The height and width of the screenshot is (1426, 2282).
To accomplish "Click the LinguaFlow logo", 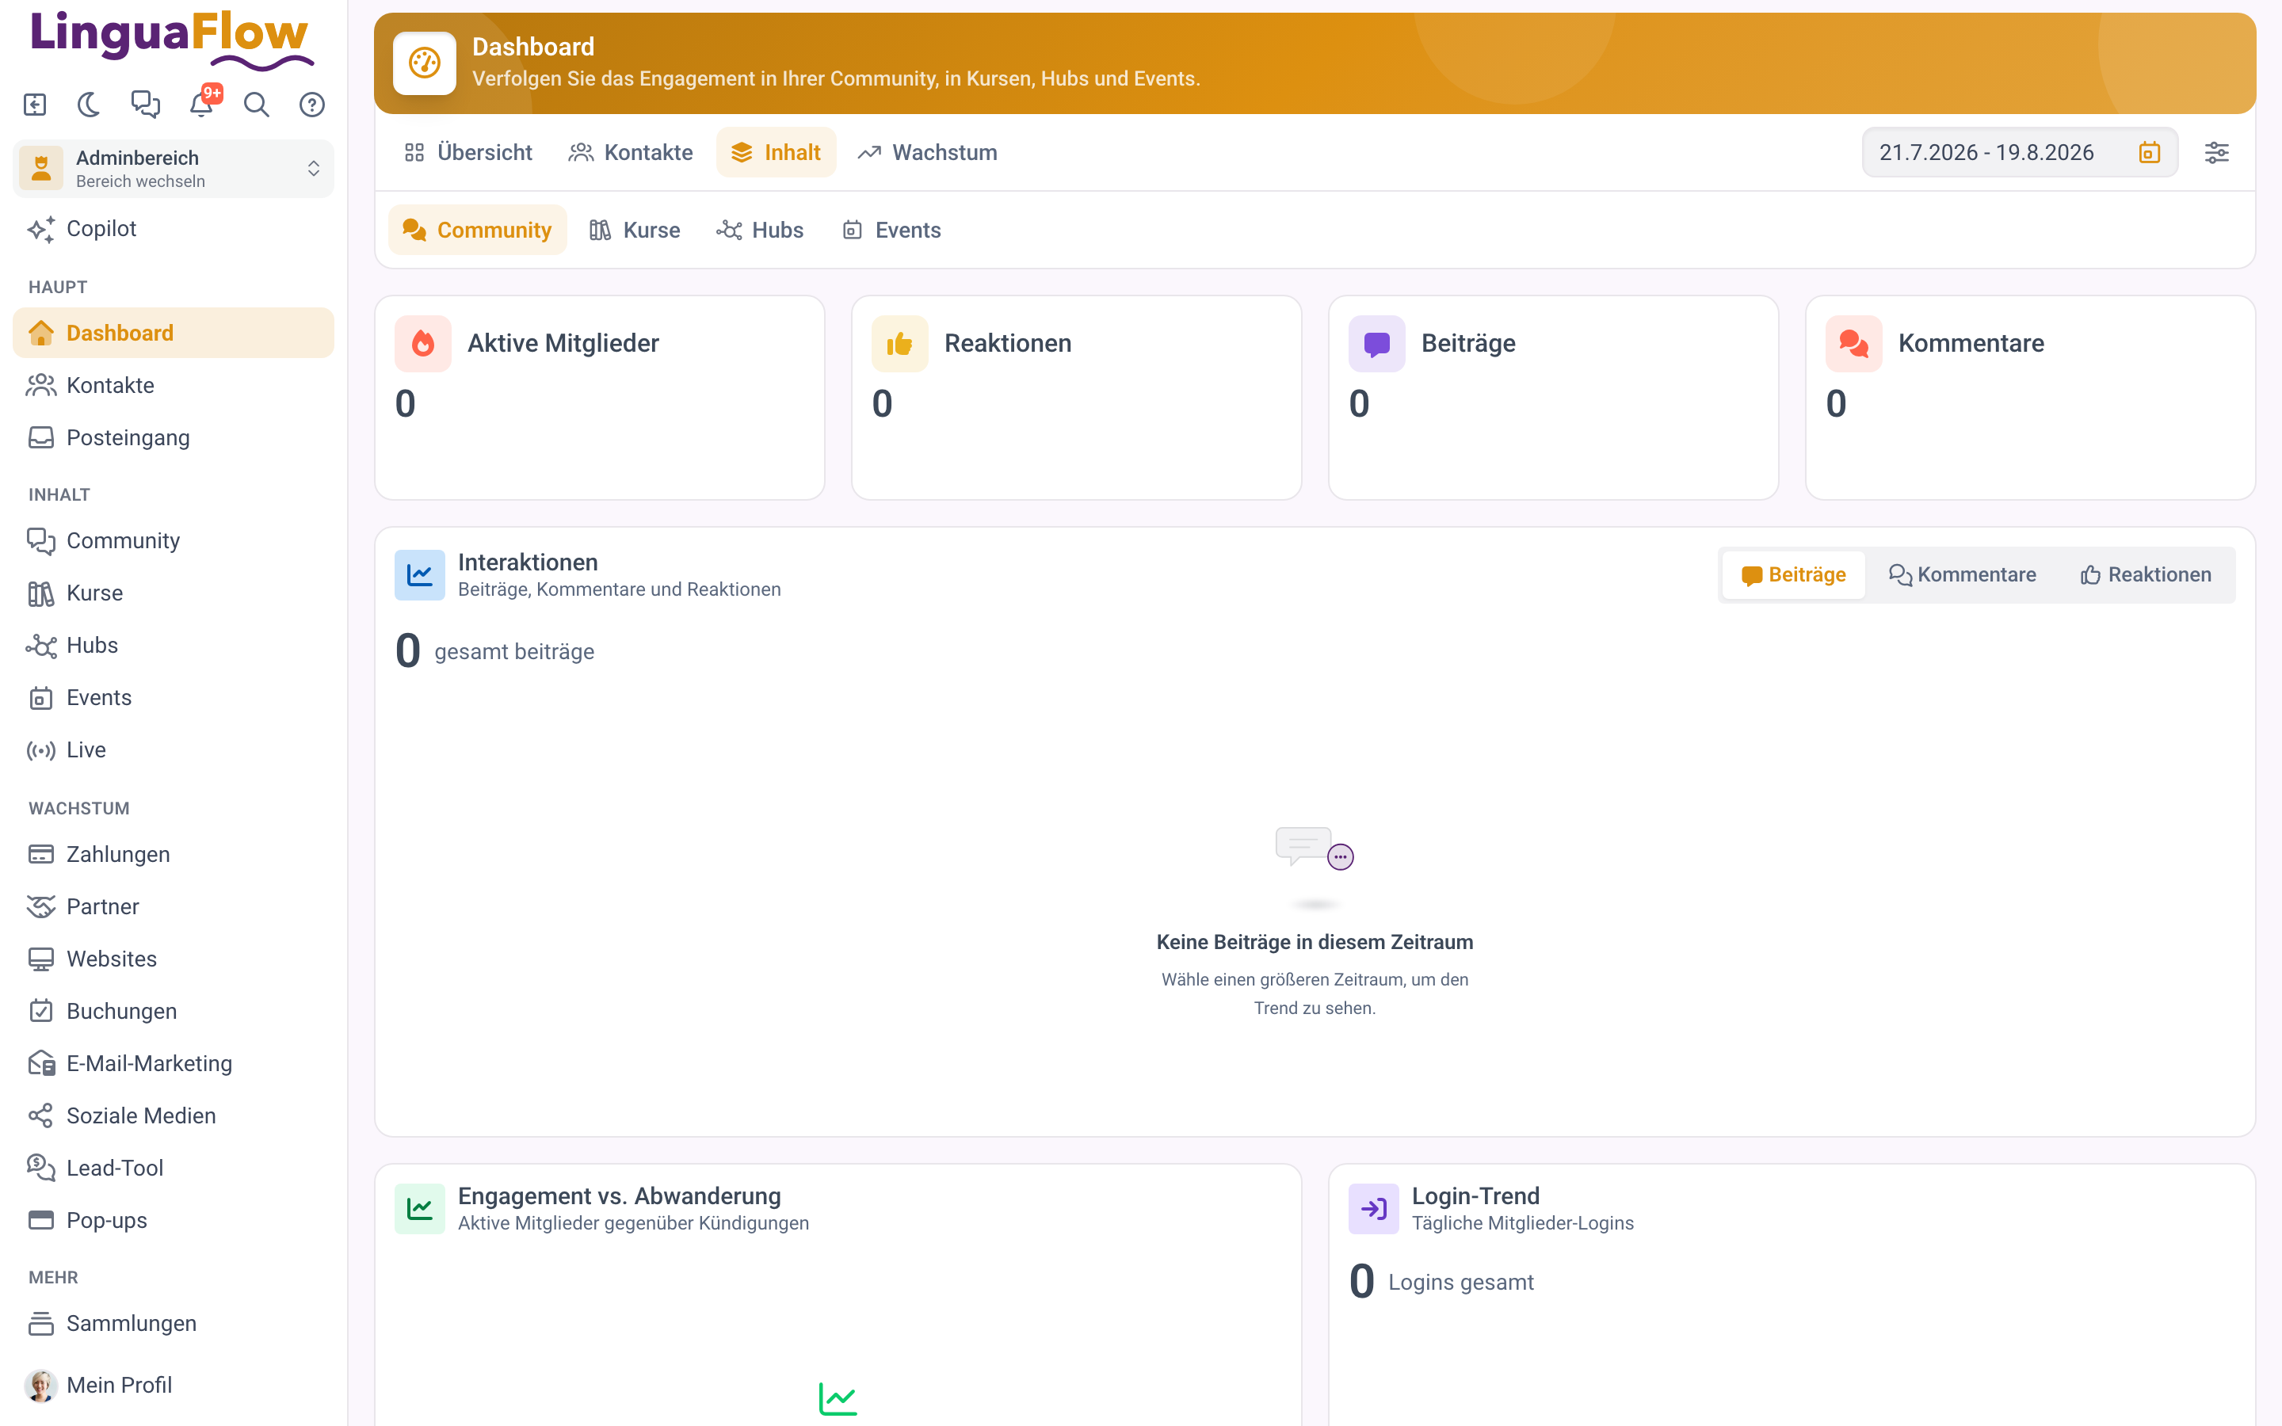I will coord(172,40).
